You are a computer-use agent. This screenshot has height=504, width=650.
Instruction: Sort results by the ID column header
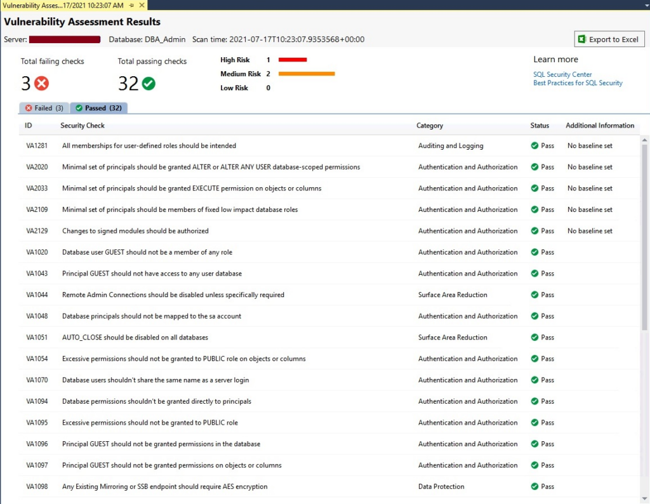click(x=29, y=126)
